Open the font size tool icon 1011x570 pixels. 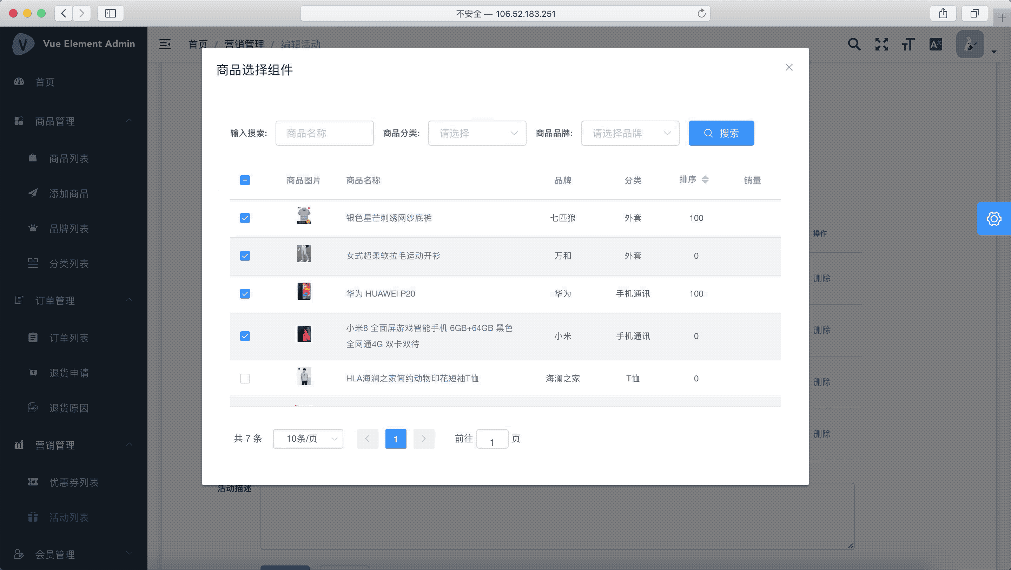point(908,44)
